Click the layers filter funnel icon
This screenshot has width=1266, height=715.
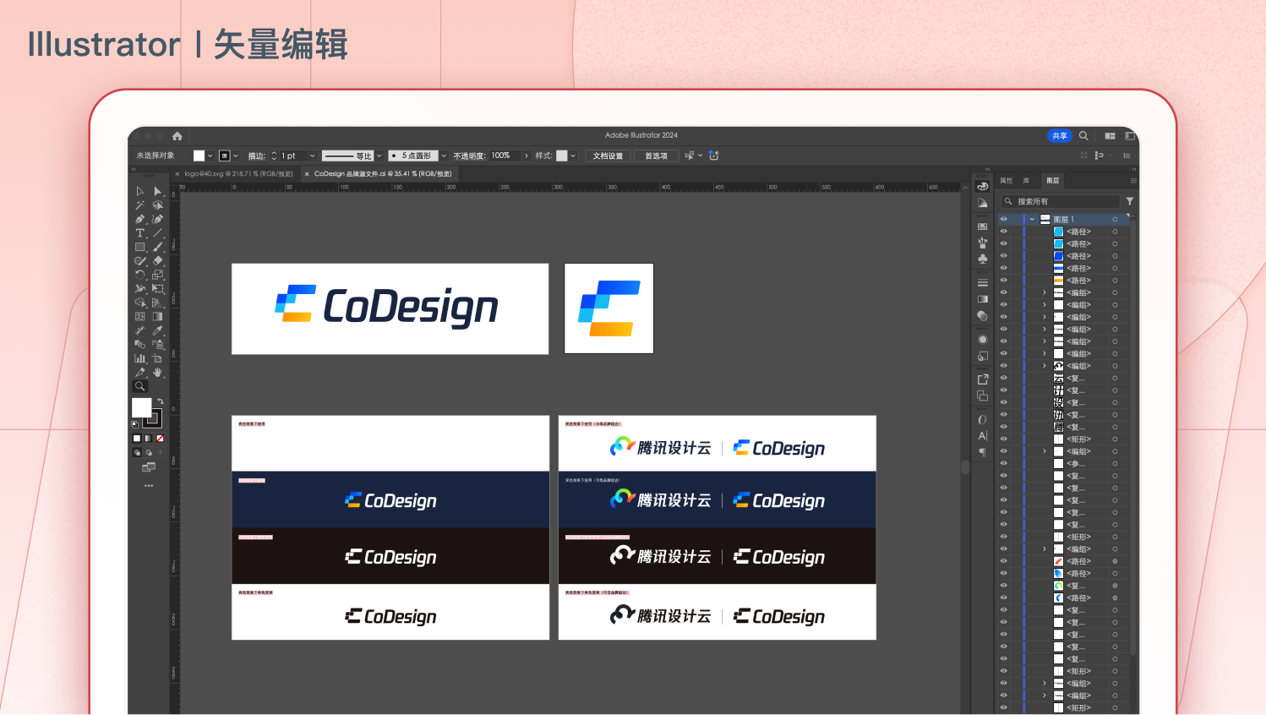1130,201
